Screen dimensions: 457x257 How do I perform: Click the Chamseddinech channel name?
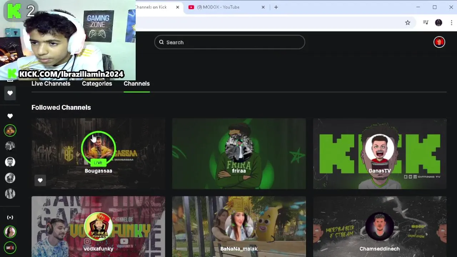[x=380, y=249]
